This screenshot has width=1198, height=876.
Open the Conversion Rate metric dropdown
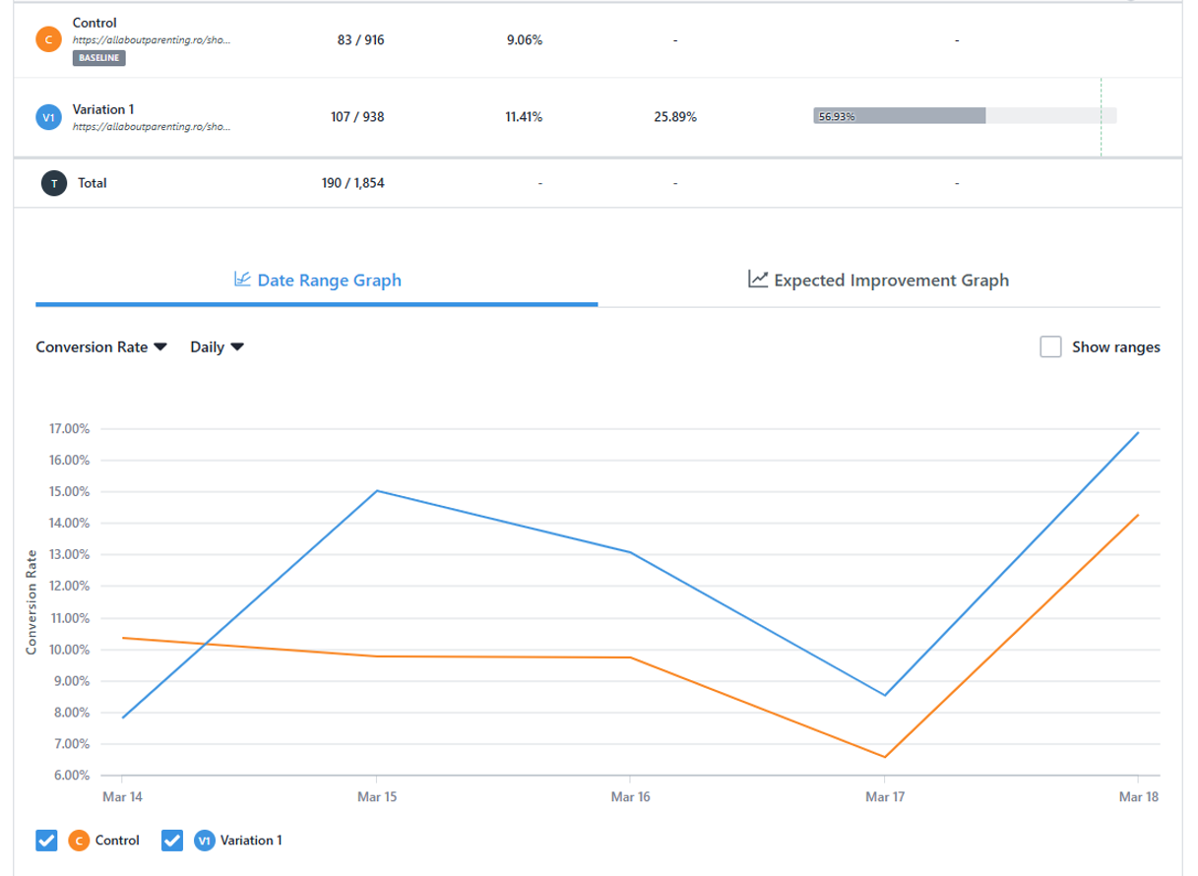tap(101, 346)
